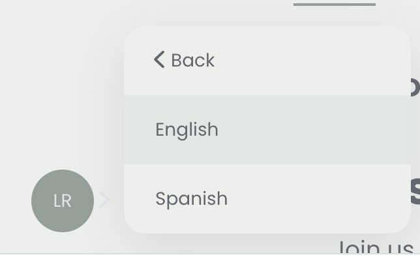The height and width of the screenshot is (257, 420).
Task: Collapse language submenu with Back chevron
Action: click(x=159, y=59)
